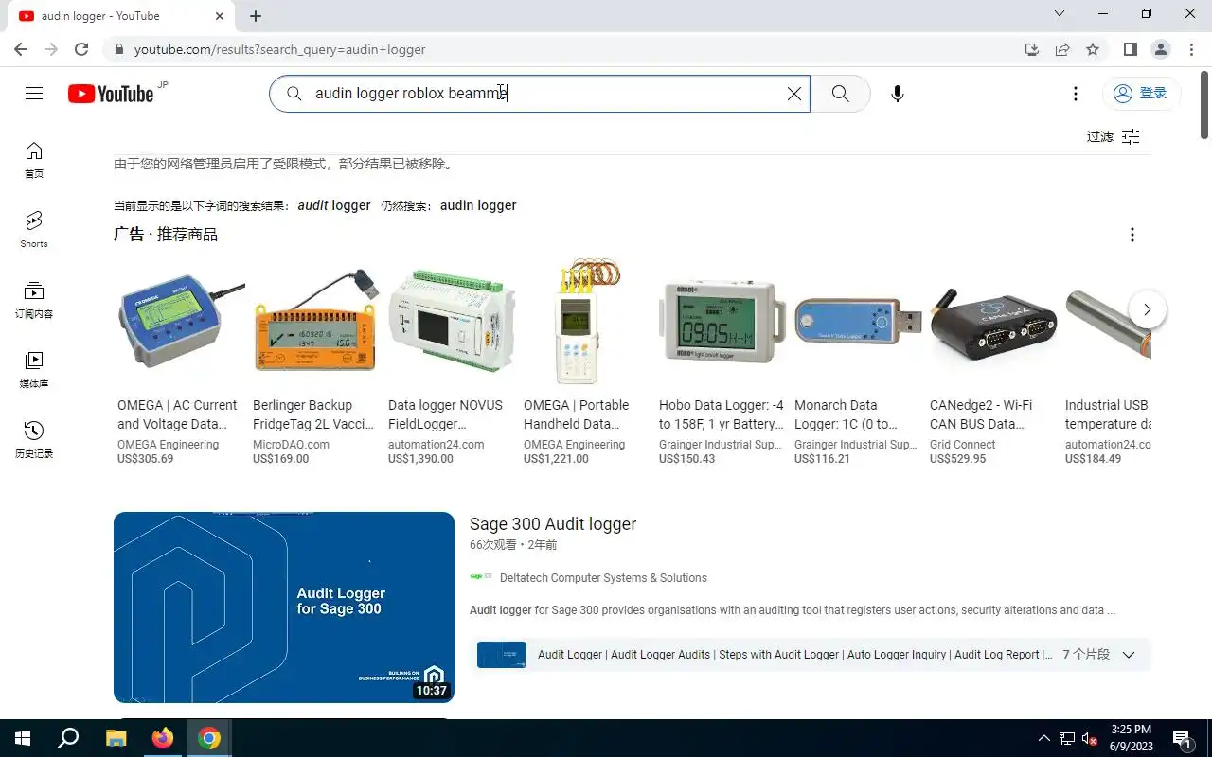Open Monarch Data Logger product image
Screen dimensions: 1212x757
858,323
